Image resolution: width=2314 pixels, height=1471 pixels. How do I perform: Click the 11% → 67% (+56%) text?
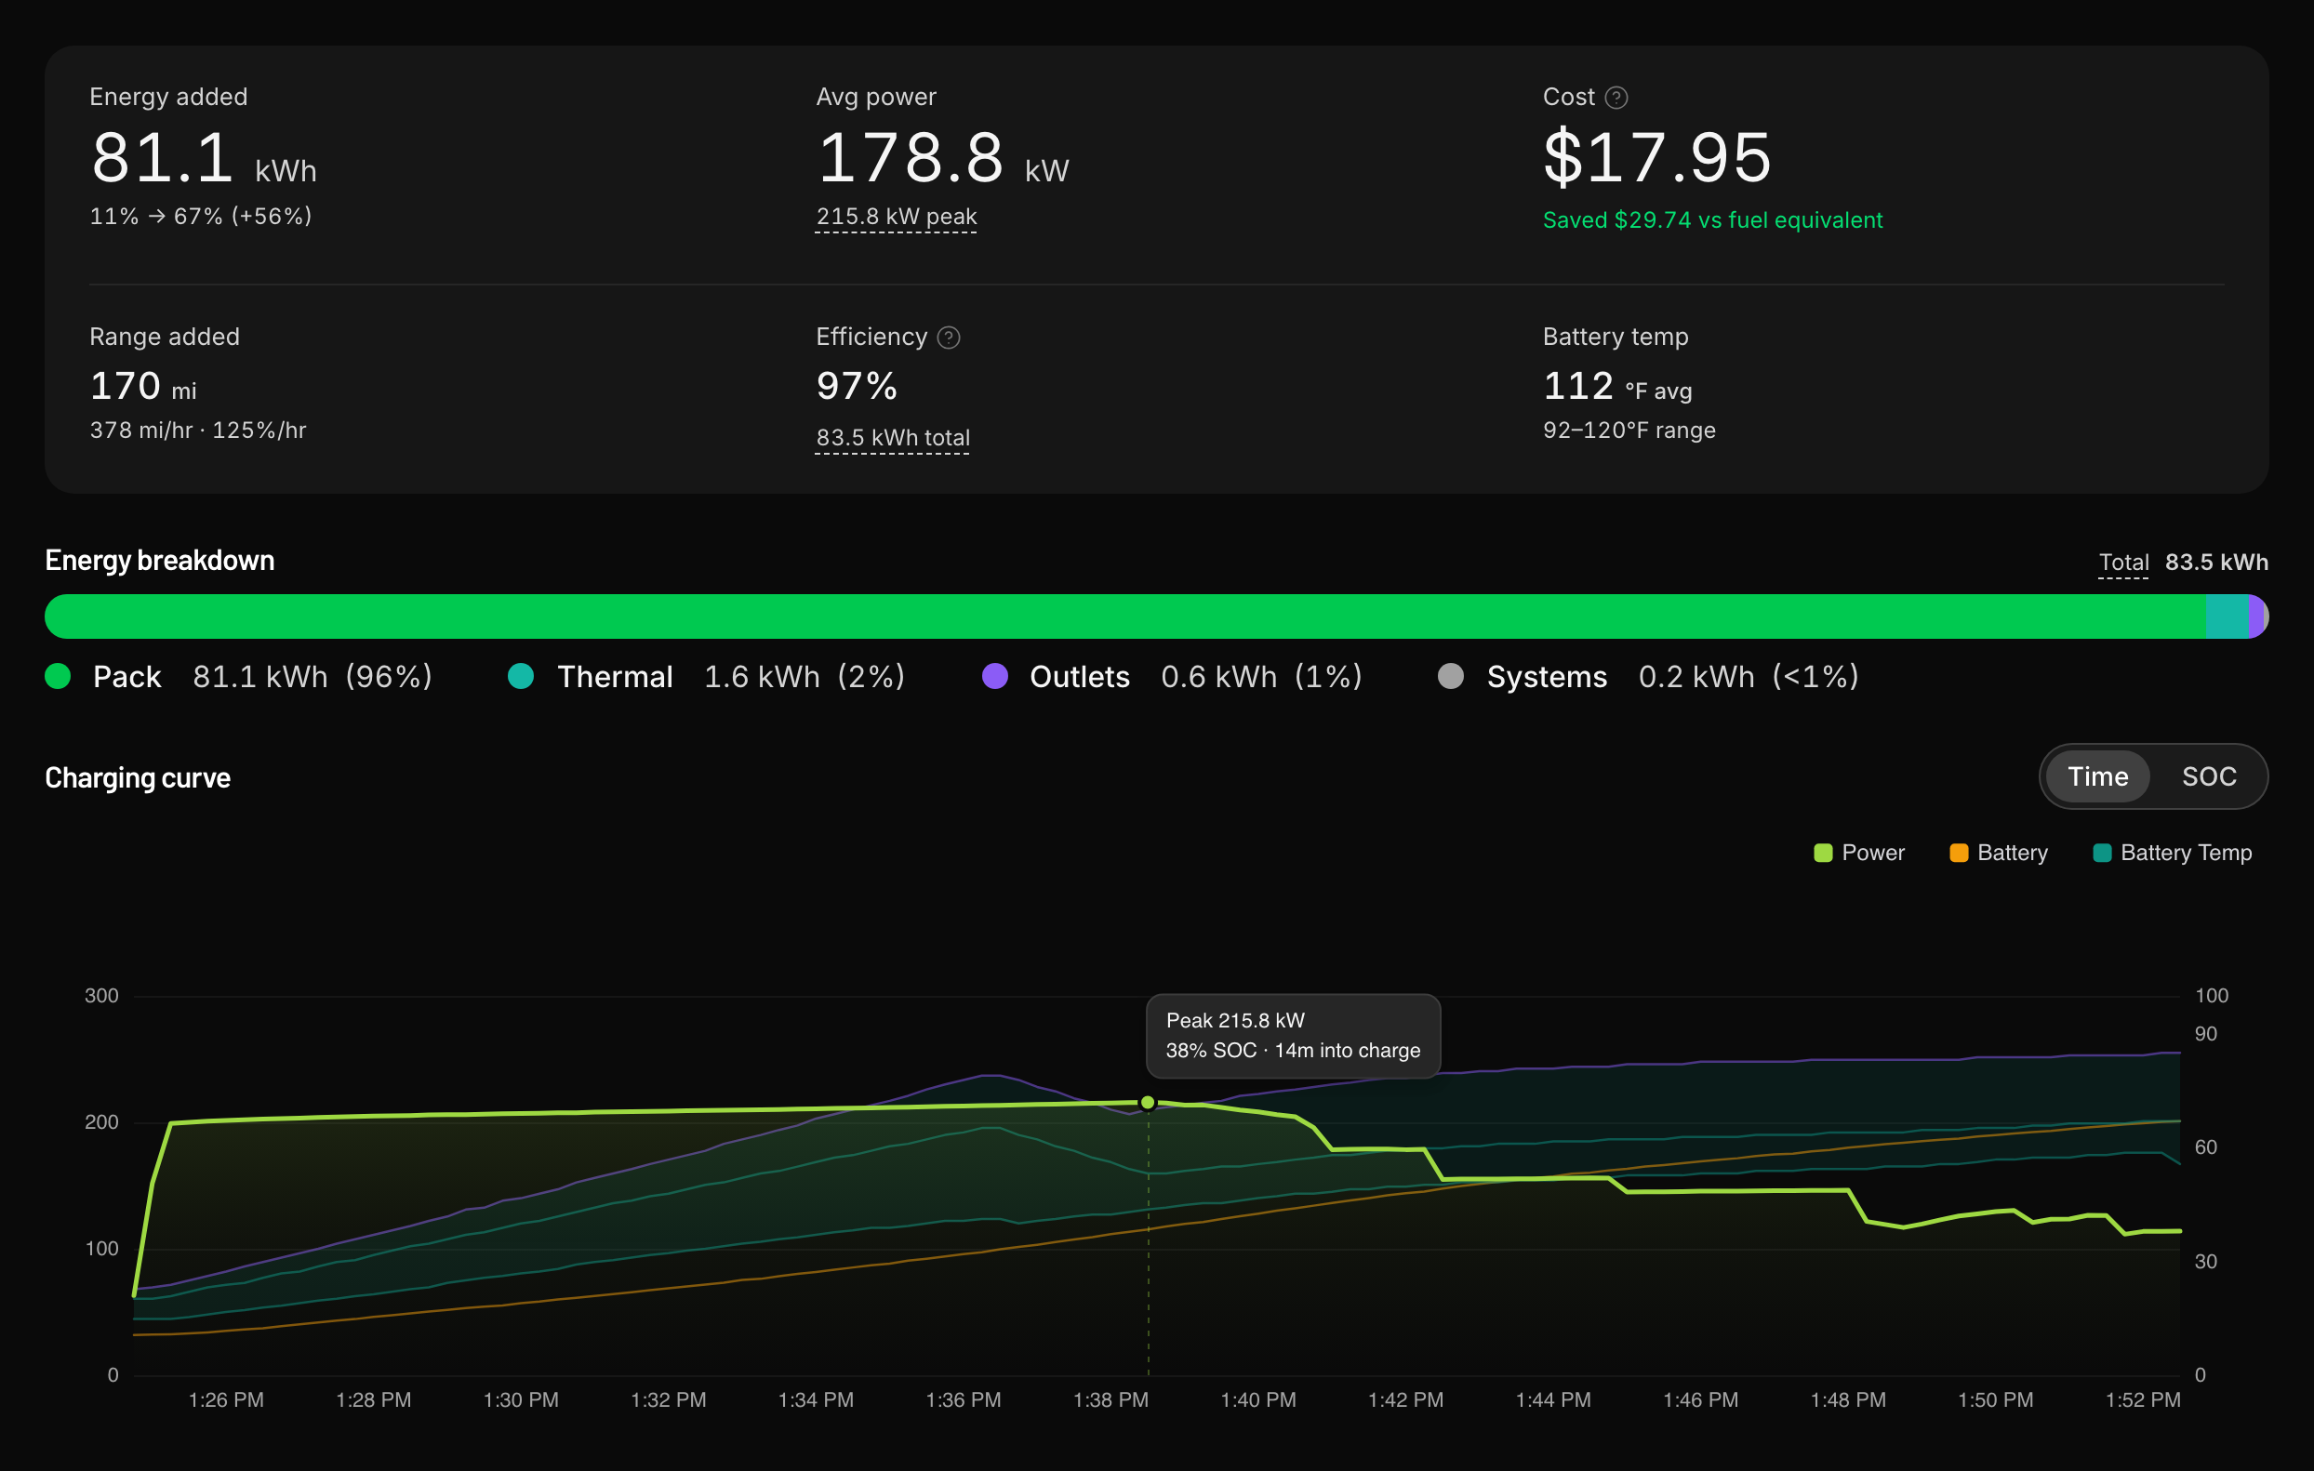201,218
